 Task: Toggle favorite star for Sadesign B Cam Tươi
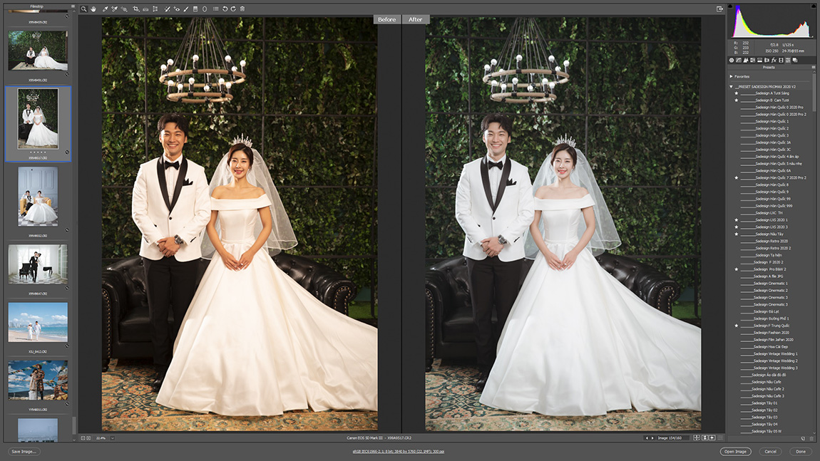tap(737, 100)
